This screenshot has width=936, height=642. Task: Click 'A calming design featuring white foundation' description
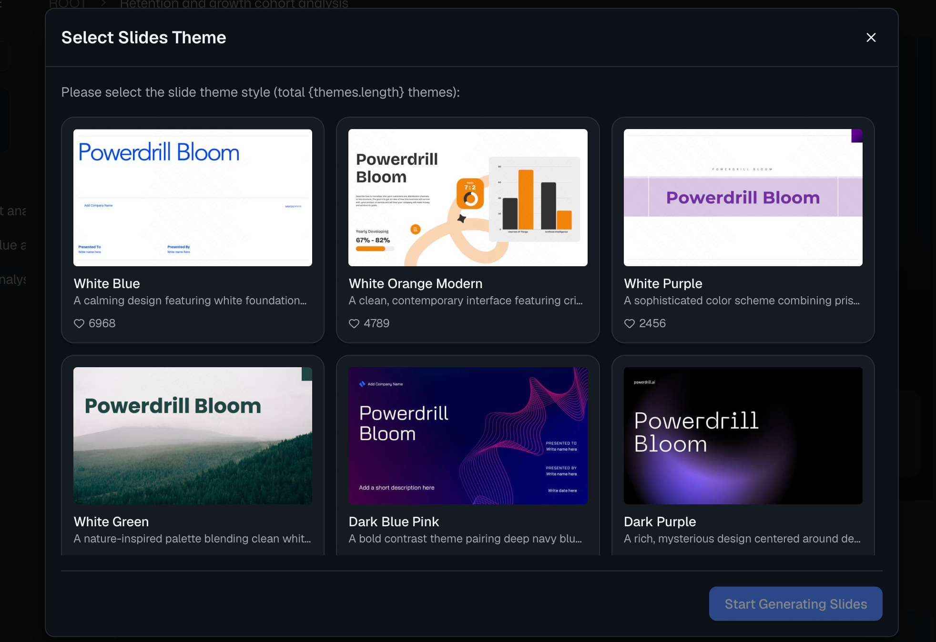point(190,301)
